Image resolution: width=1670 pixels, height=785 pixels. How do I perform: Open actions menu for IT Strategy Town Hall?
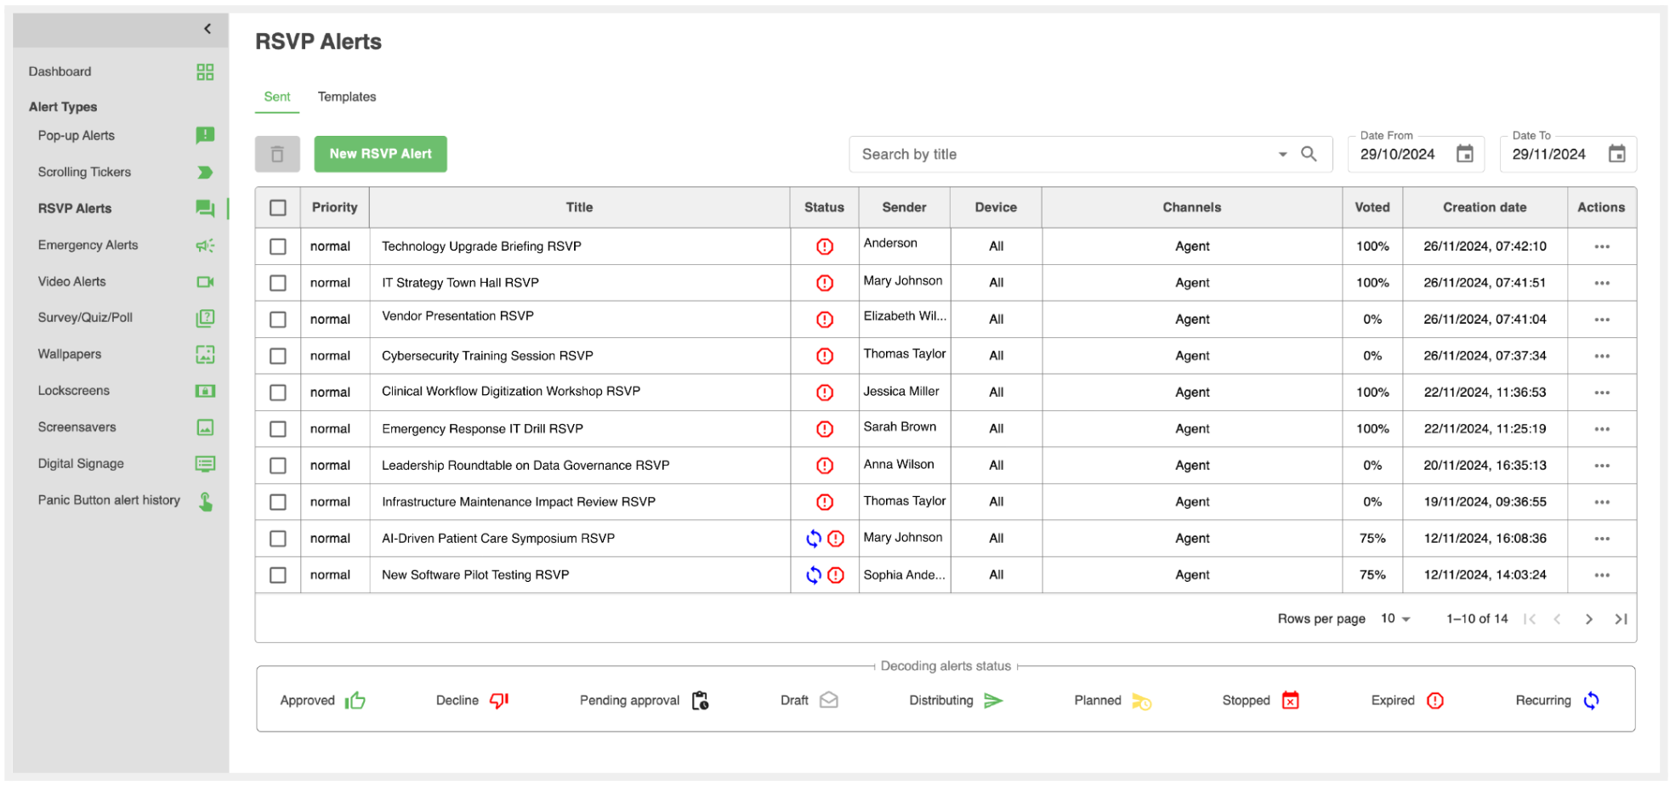click(1601, 283)
